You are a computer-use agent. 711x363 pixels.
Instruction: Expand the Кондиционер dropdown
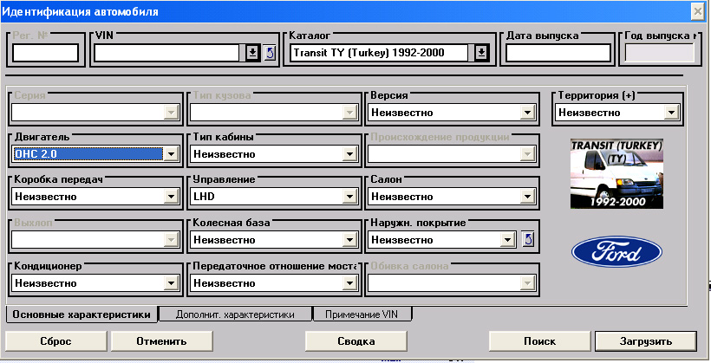171,283
